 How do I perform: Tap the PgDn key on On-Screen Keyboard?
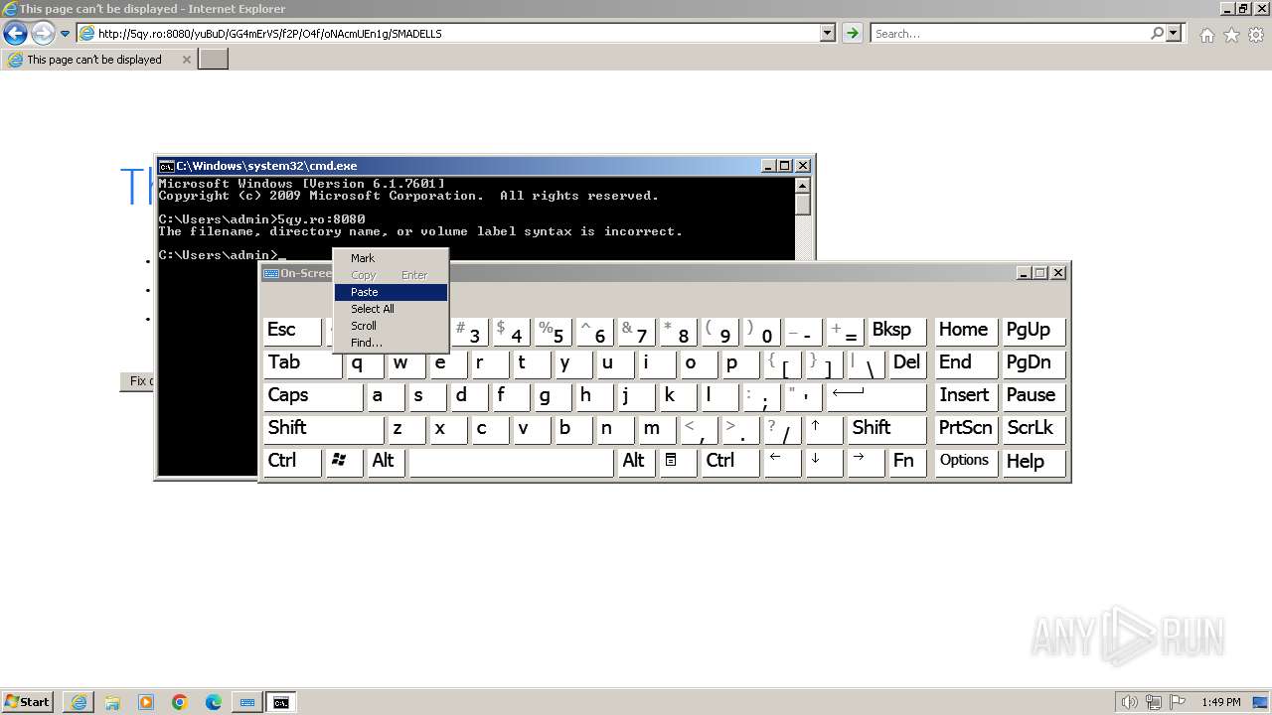[x=1033, y=363]
